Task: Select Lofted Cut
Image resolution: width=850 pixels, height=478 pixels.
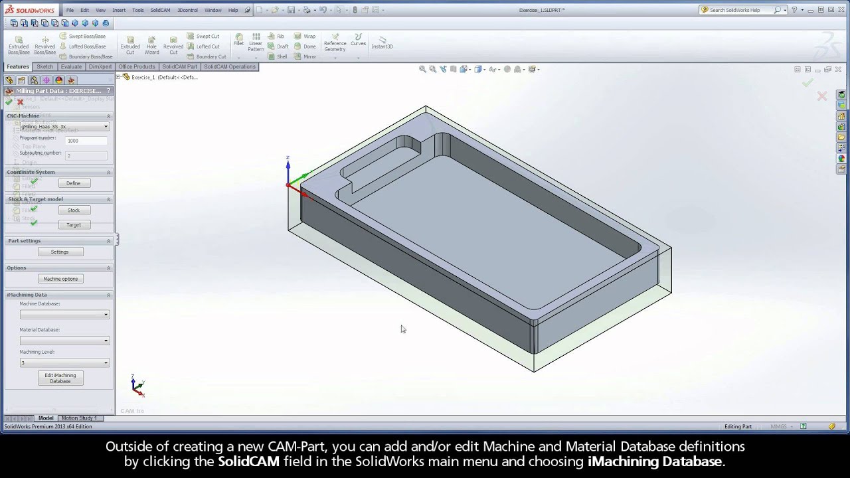Action: click(203, 46)
